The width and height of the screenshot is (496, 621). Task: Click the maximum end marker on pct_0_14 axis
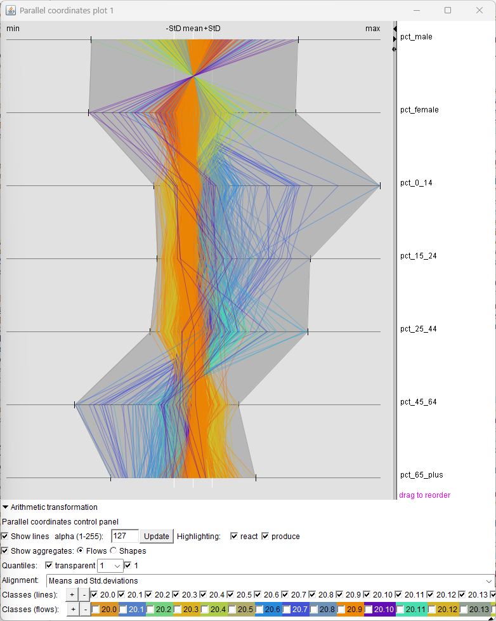(380, 185)
